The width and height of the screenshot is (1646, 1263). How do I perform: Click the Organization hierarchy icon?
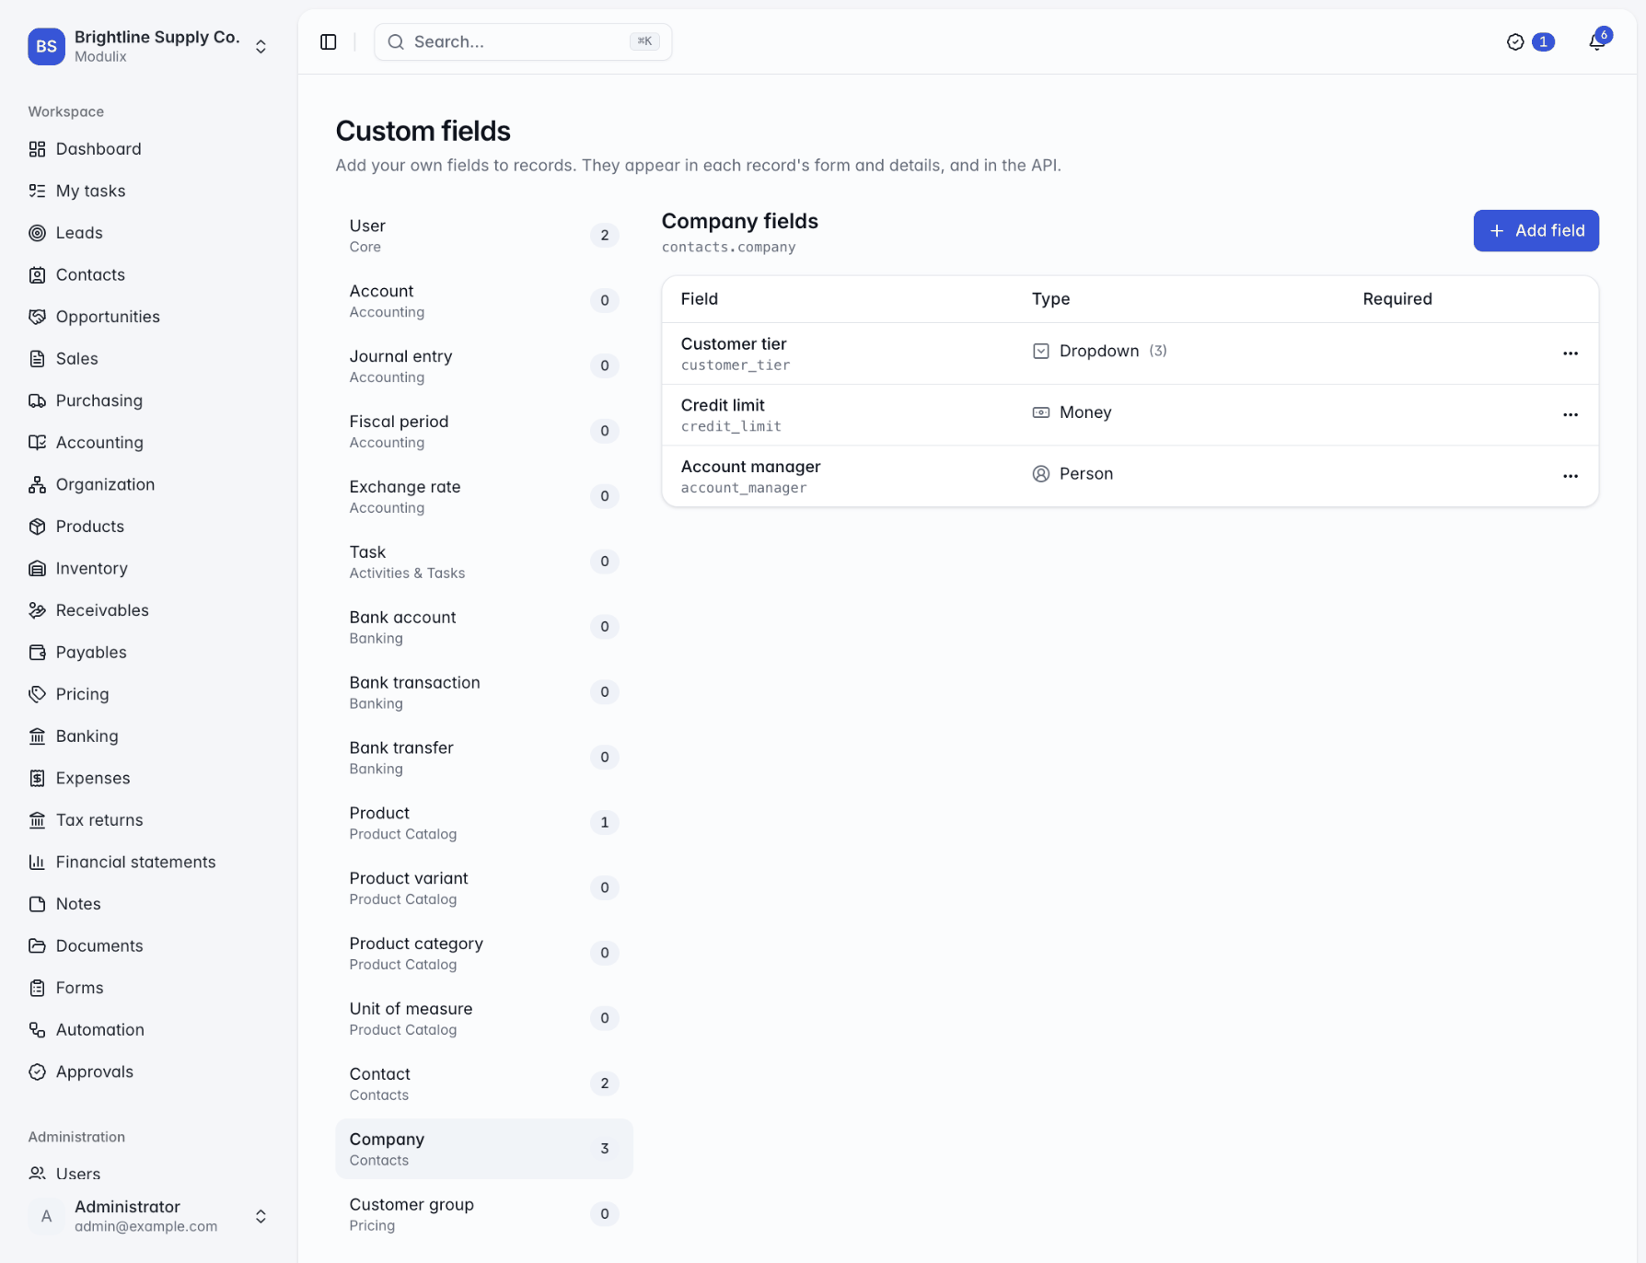(x=37, y=484)
